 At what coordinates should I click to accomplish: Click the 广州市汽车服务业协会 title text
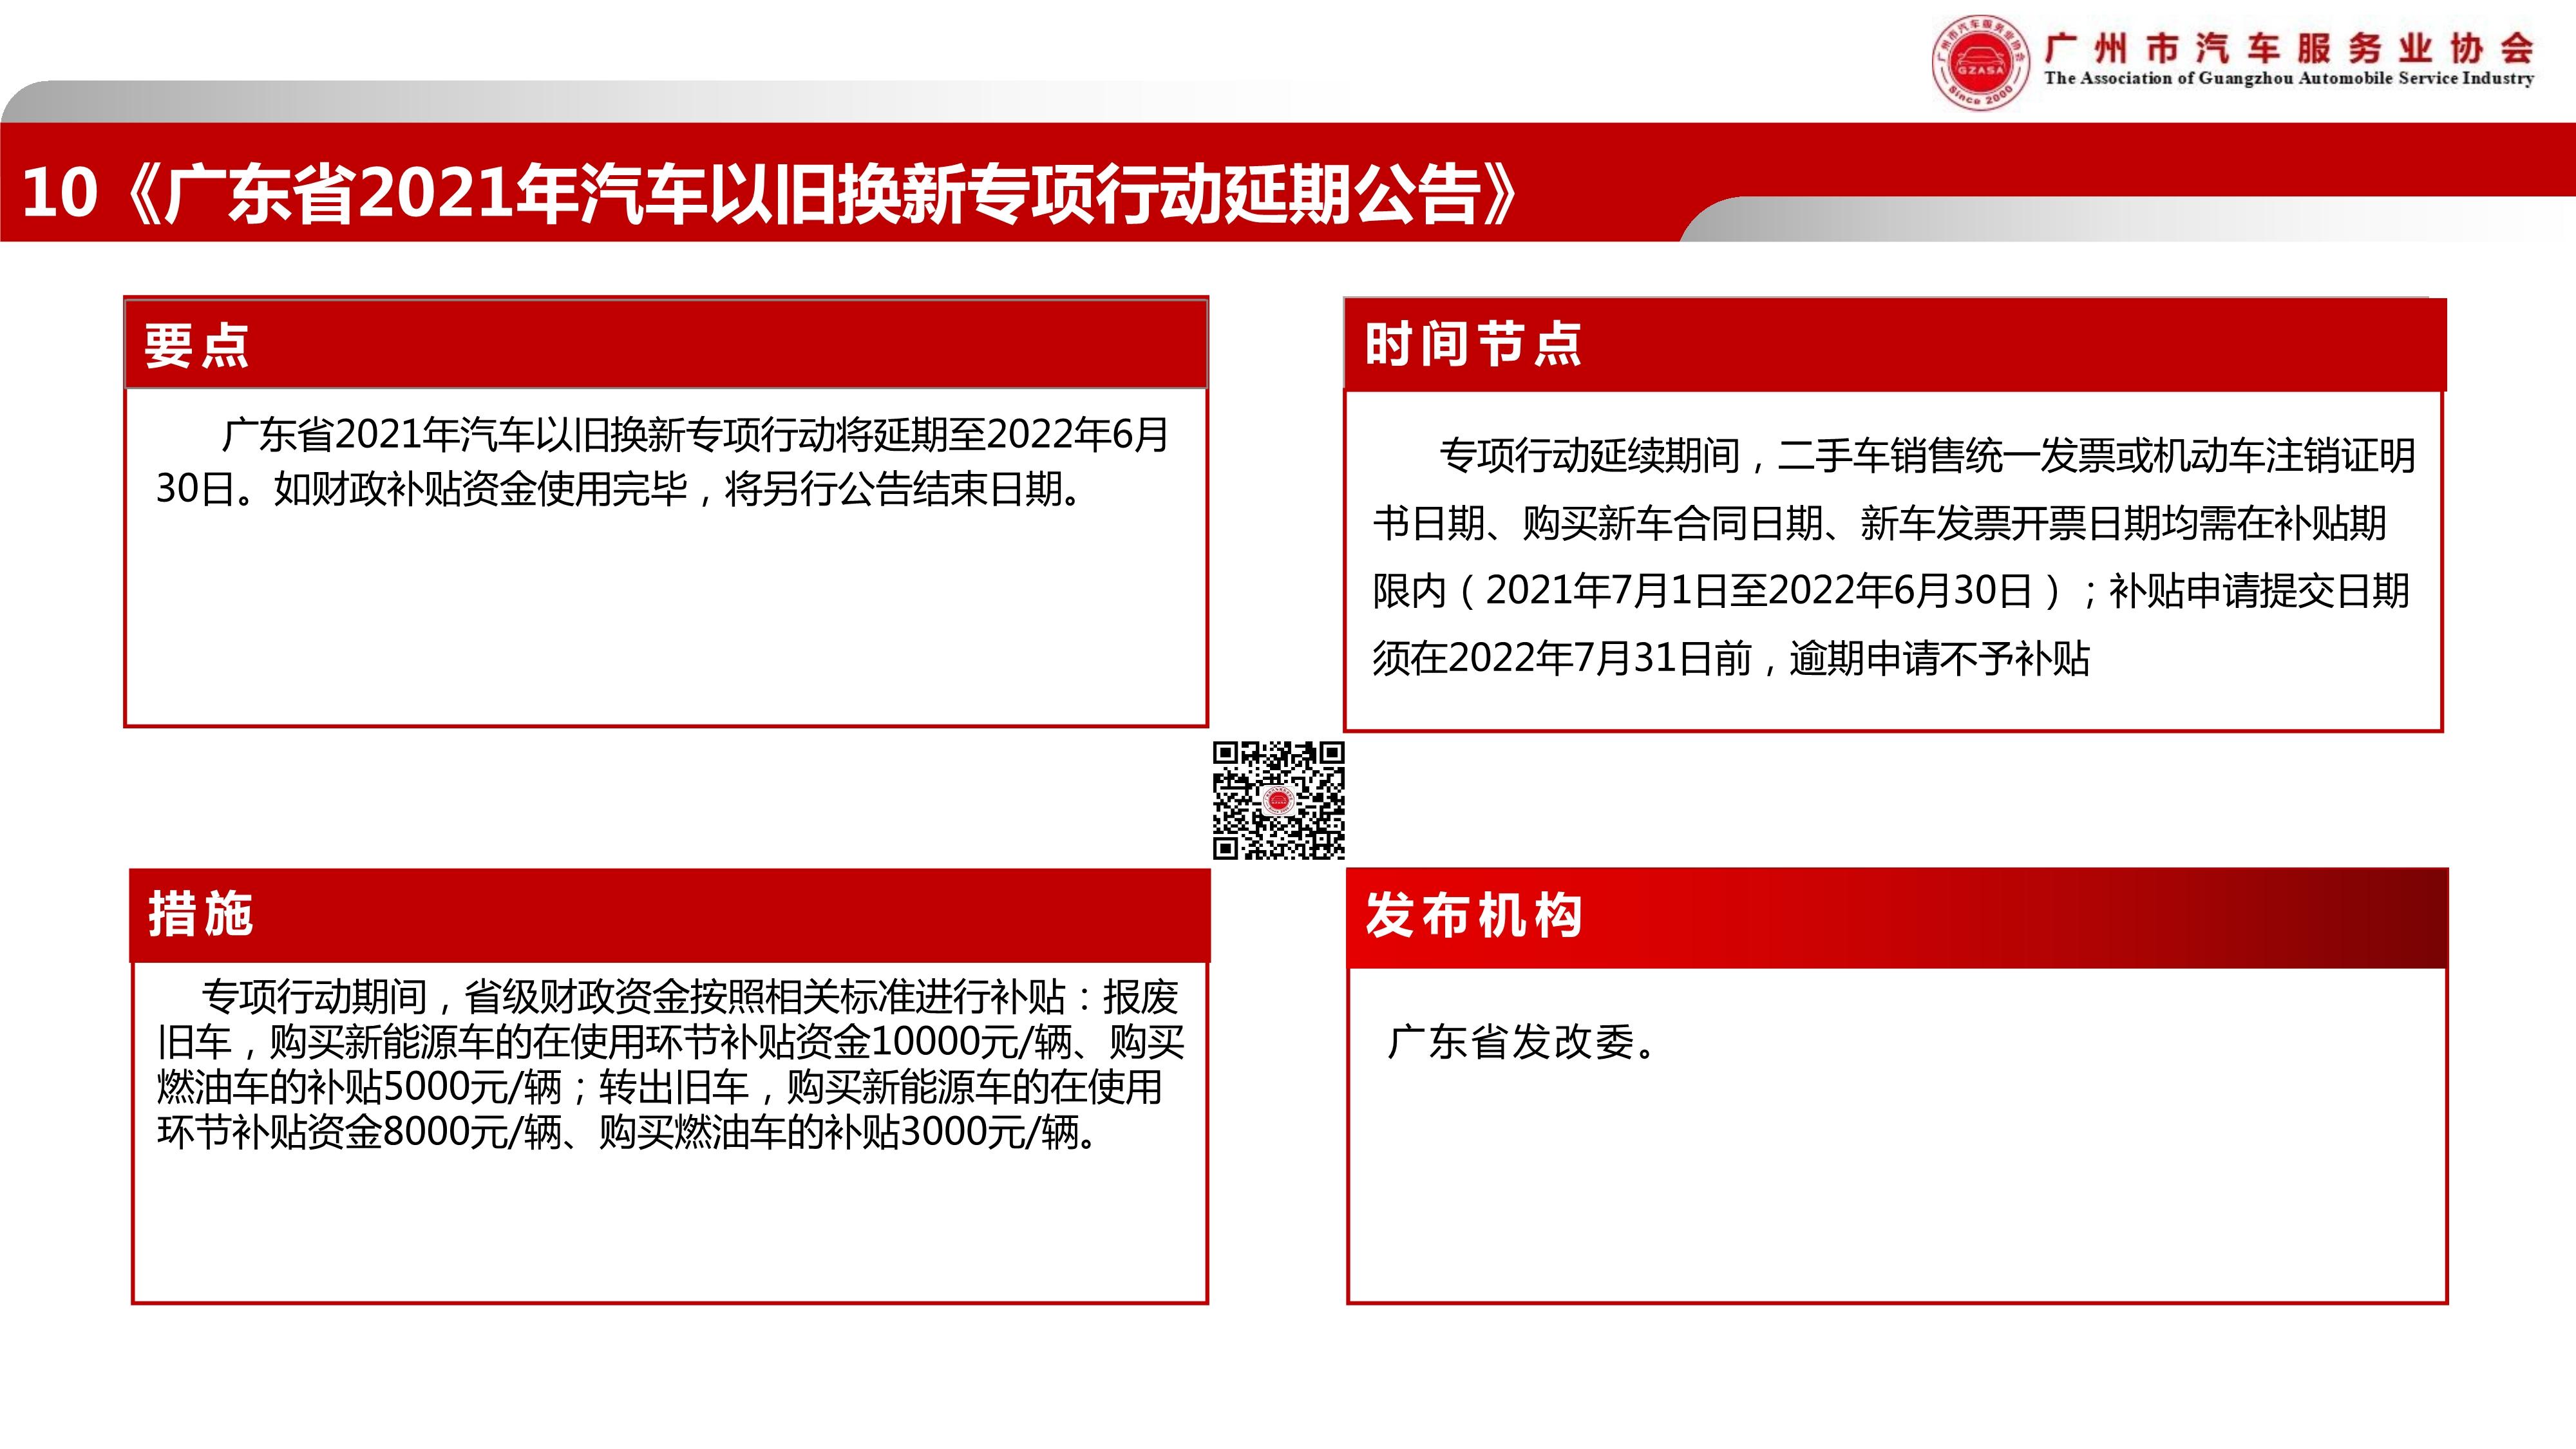(x=2290, y=47)
